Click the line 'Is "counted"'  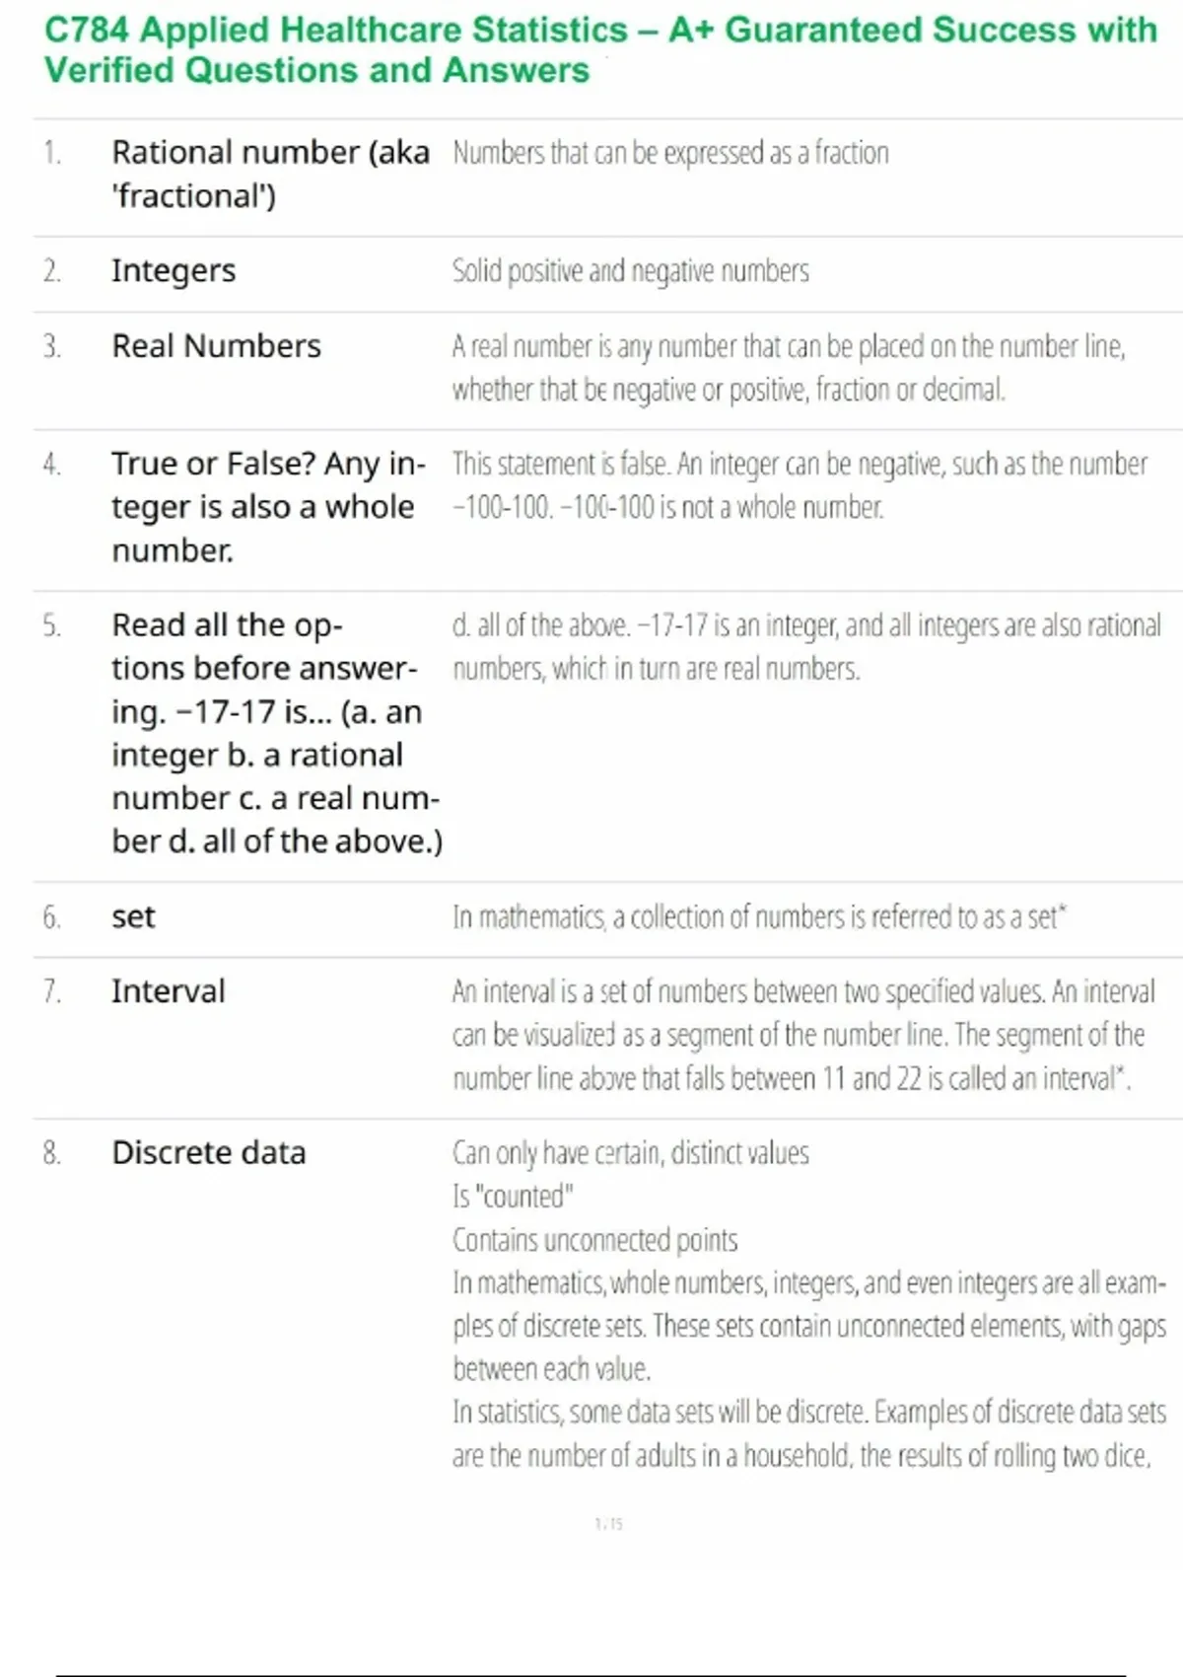point(513,1196)
